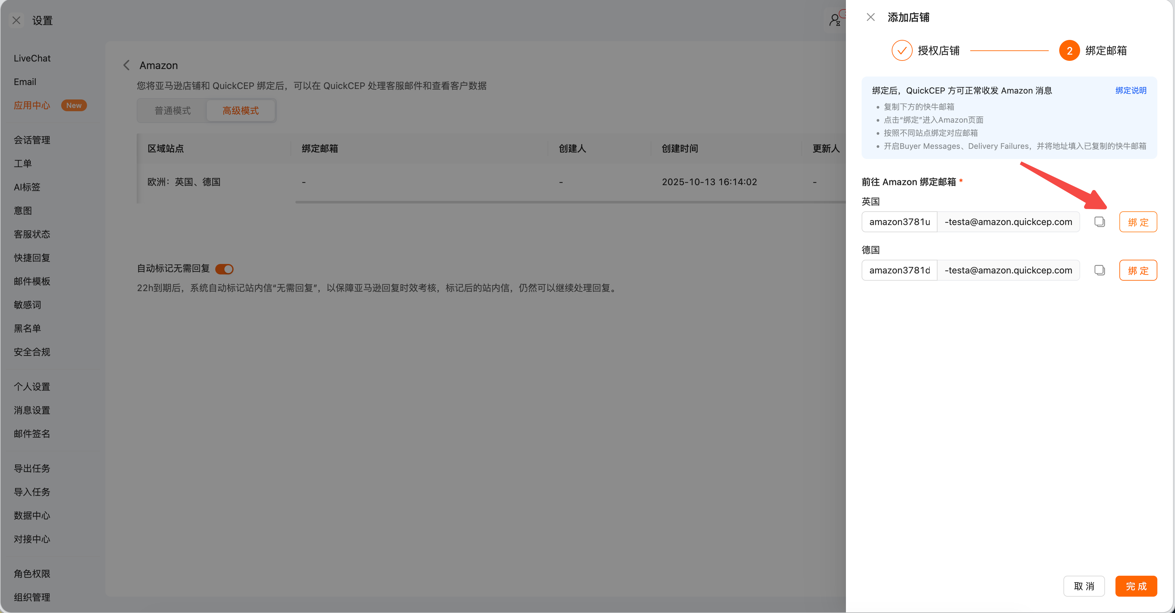Go to 邮件签名 in the sidebar
The image size is (1175, 613).
(x=32, y=434)
